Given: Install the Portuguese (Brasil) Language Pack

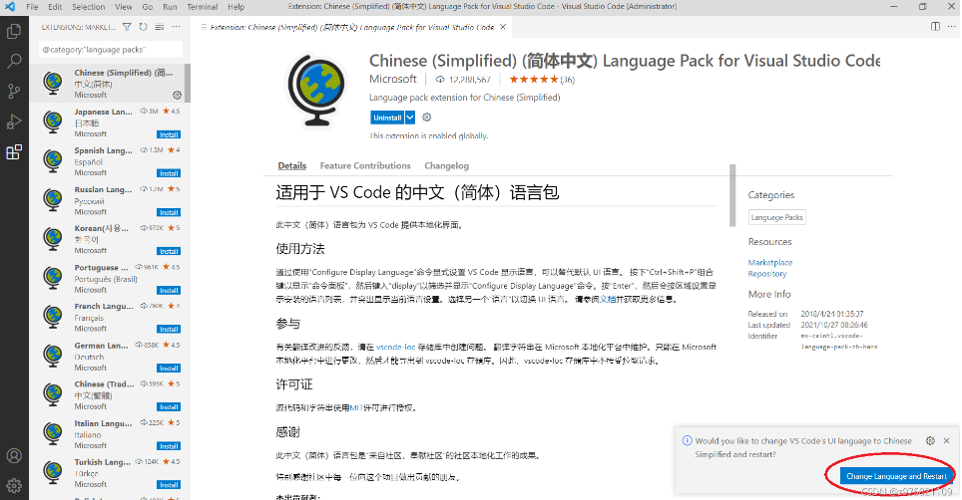Looking at the screenshot, I should pyautogui.click(x=169, y=290).
